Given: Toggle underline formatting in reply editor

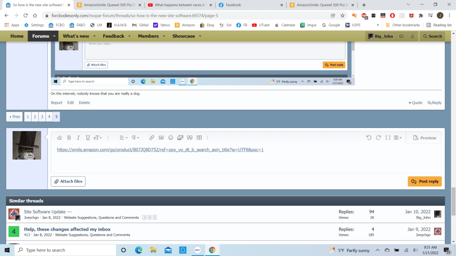Looking at the screenshot, I should pos(88,138).
